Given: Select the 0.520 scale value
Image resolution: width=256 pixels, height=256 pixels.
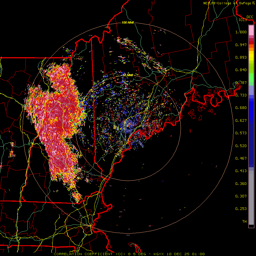Looking at the screenshot, I should tap(241, 146).
